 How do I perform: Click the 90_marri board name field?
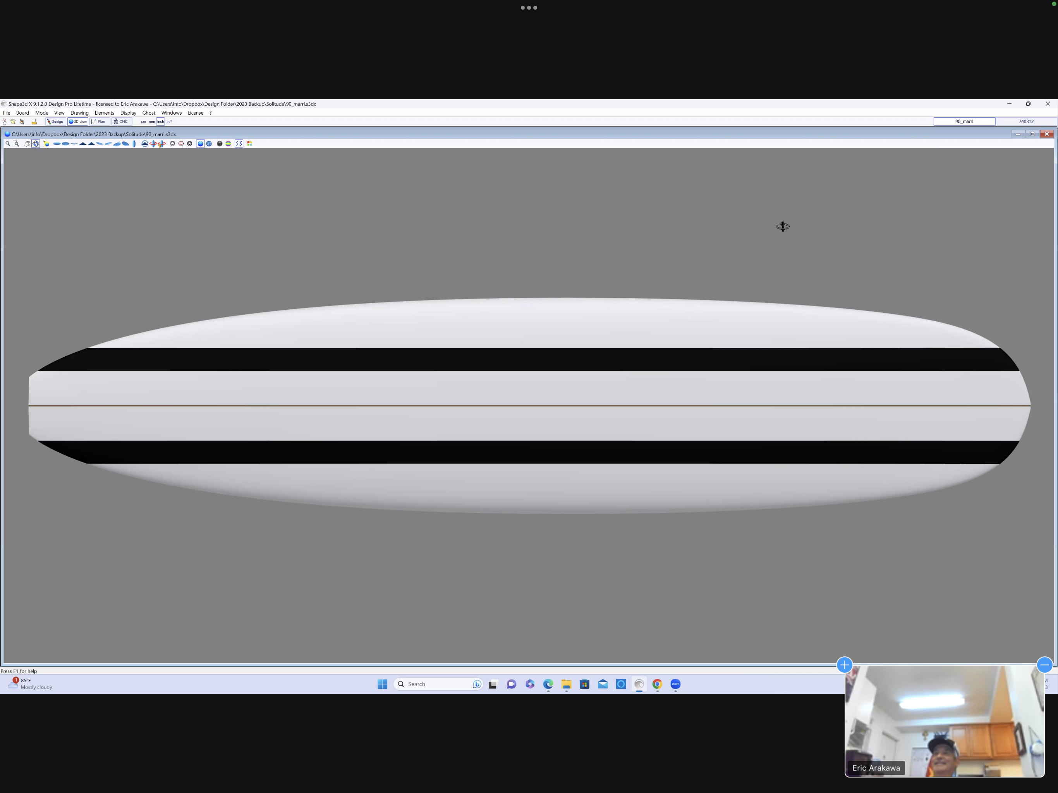pos(964,122)
